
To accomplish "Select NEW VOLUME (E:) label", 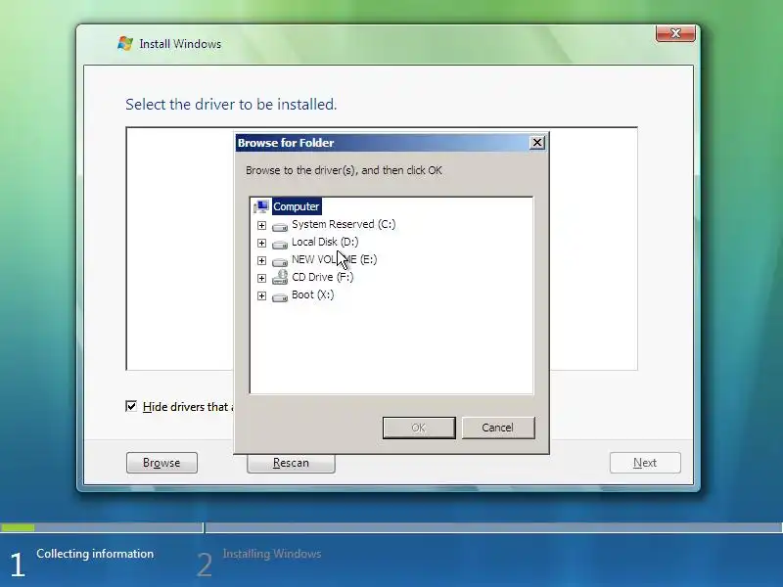I will (x=334, y=259).
